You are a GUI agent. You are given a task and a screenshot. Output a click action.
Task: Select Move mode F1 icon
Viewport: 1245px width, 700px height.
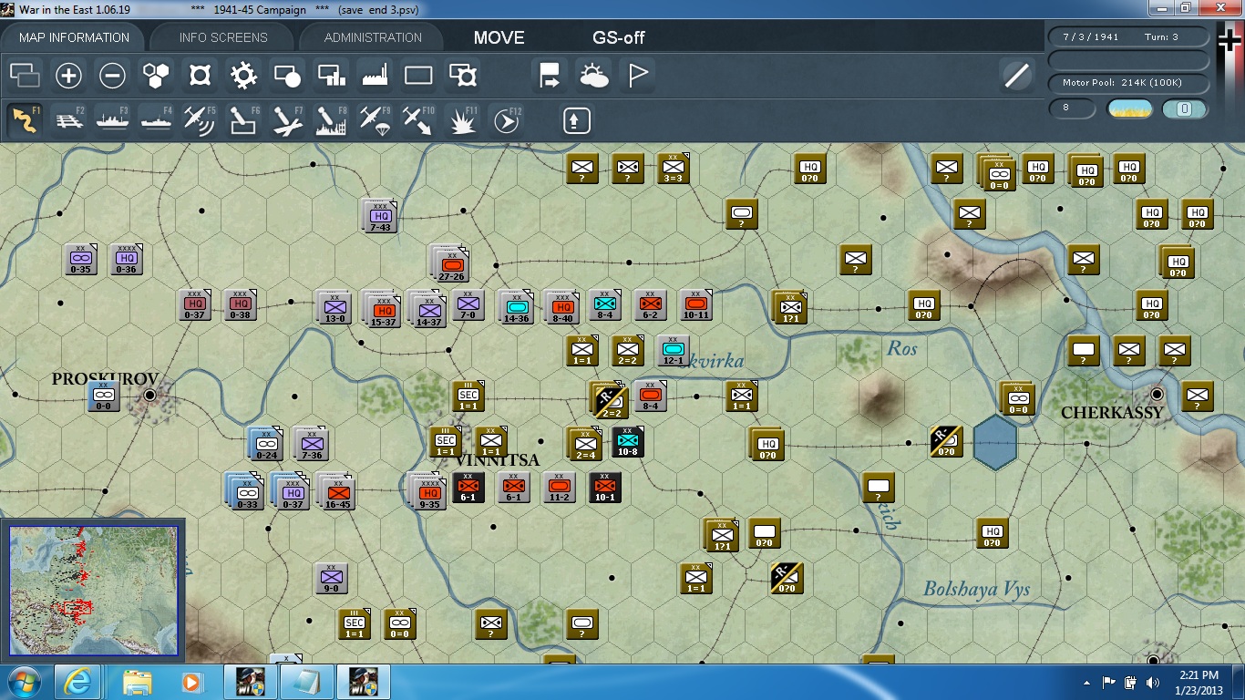(x=25, y=120)
